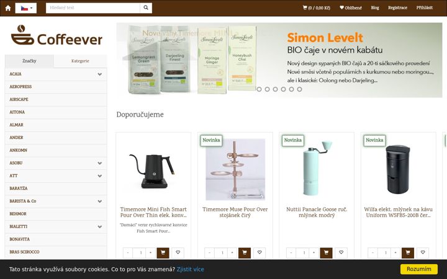Add Wilfa grinder to cart
This screenshot has width=447, height=279.
pos(408,253)
